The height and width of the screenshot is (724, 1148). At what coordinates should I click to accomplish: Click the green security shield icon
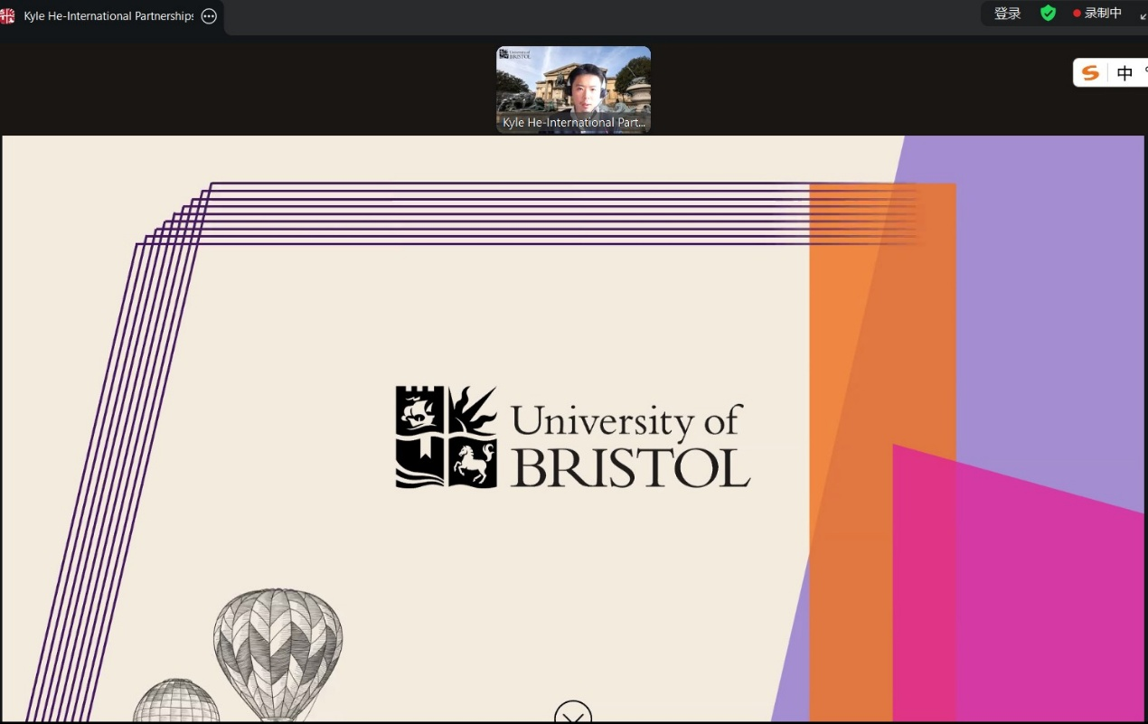point(1048,14)
